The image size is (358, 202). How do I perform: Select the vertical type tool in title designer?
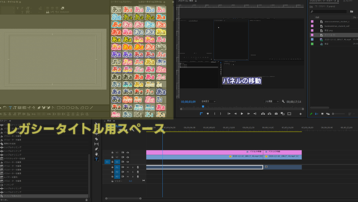[x=15, y=107]
